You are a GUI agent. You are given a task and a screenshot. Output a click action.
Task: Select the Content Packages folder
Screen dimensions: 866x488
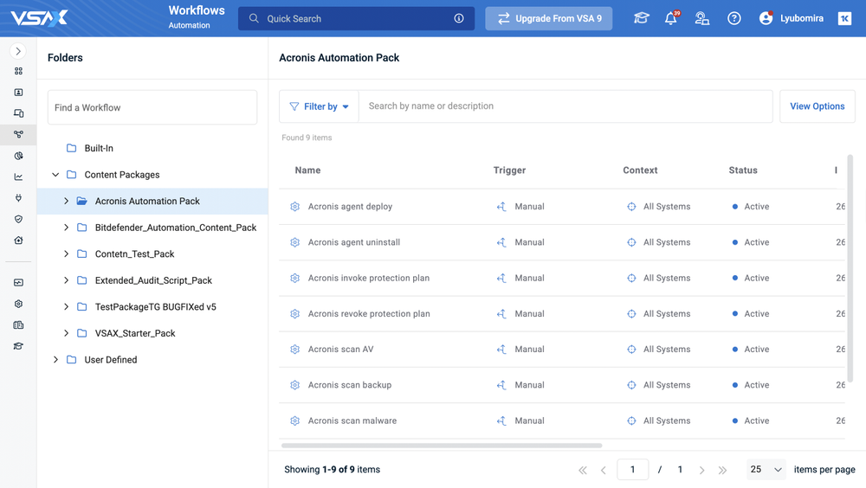pos(121,175)
